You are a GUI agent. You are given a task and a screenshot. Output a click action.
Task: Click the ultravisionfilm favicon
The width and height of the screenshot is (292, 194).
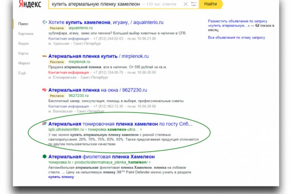pyautogui.click(x=44, y=123)
